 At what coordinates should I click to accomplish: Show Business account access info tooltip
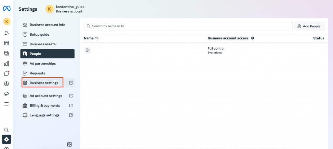coord(253,38)
